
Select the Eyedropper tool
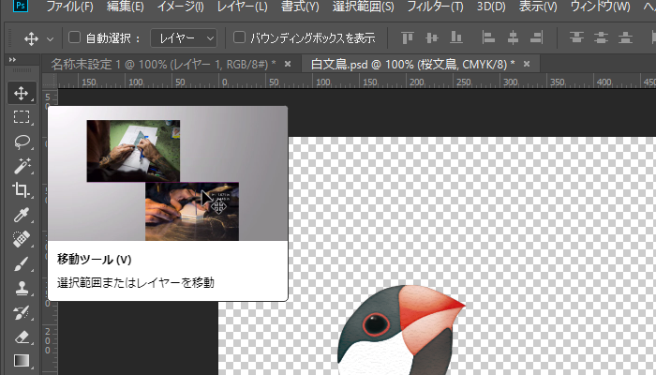point(22,215)
